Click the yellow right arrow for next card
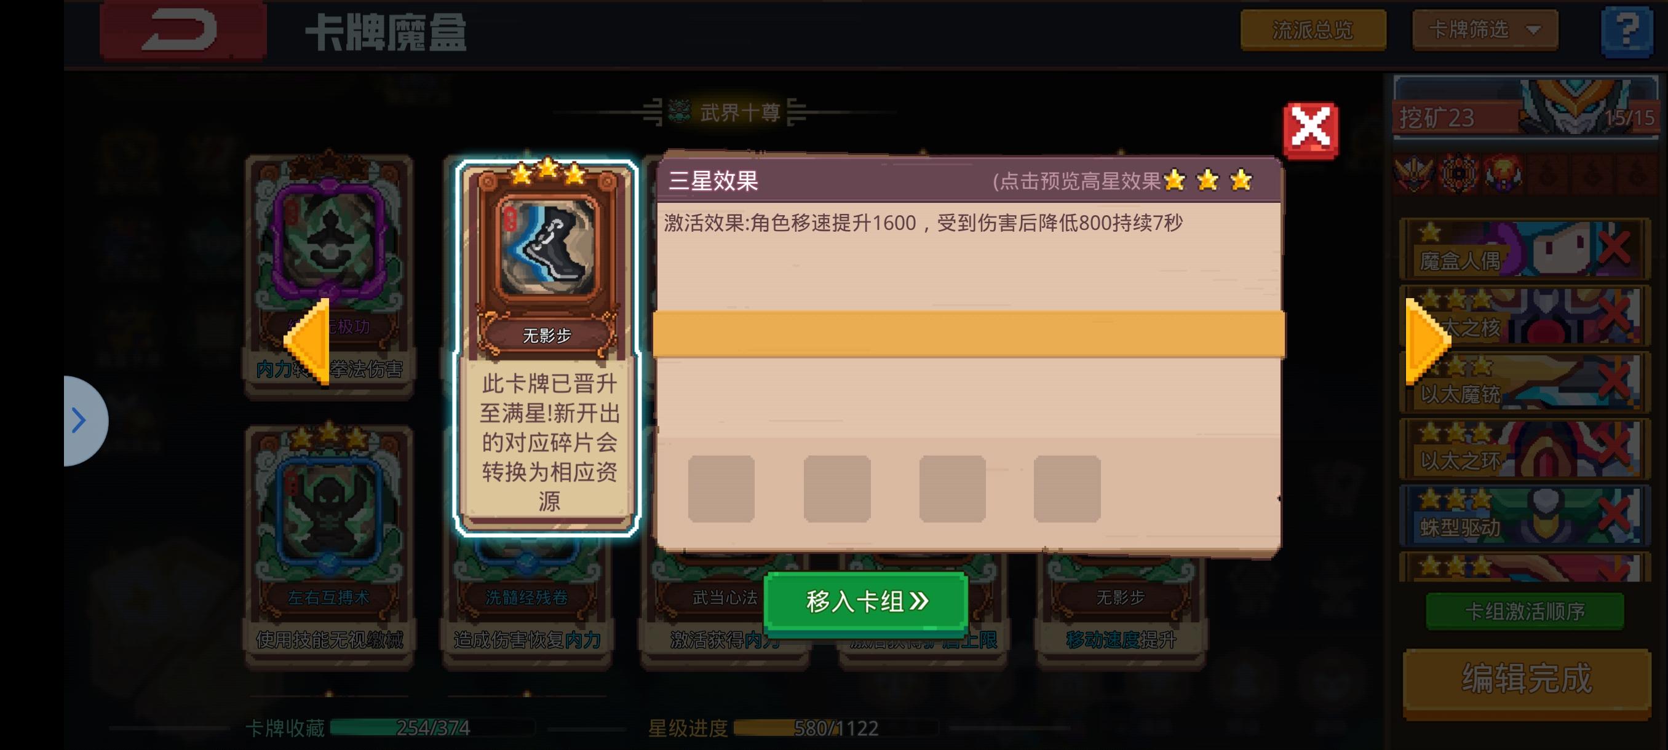The image size is (1668, 750). tap(1428, 341)
